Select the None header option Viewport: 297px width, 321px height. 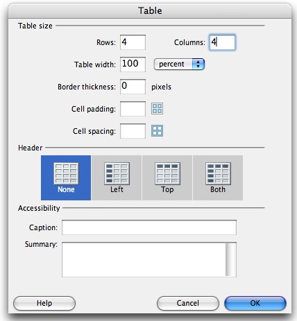click(66, 177)
